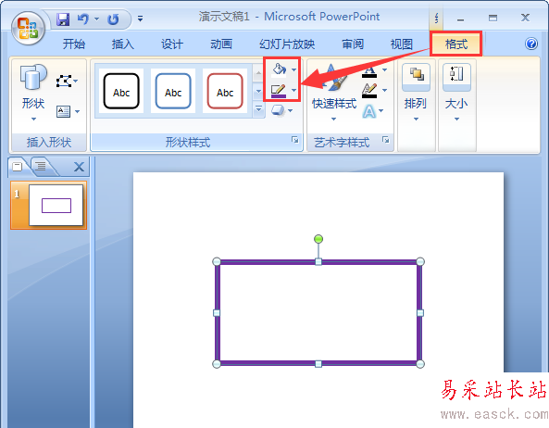Switch to the 插入 tab
Viewport: 549px width, 428px height.
coord(123,44)
